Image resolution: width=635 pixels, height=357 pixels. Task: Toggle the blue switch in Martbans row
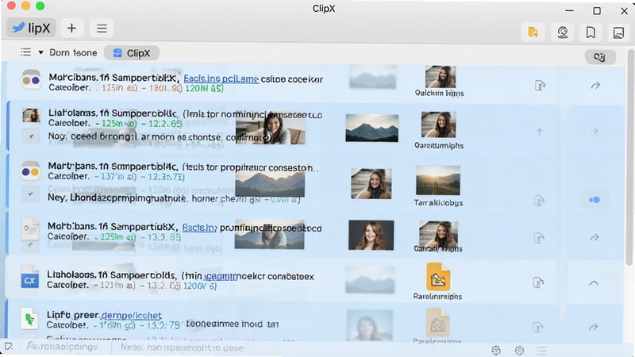pyautogui.click(x=594, y=200)
